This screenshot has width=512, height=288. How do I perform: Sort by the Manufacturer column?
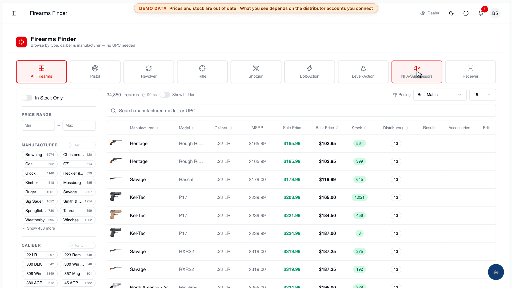click(x=144, y=128)
